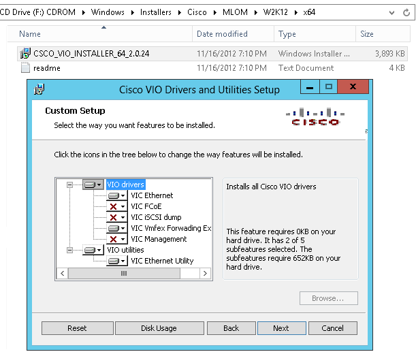The image size is (416, 352).
Task: Open feature dropdown icon for VIO drivers
Action: click(x=93, y=185)
